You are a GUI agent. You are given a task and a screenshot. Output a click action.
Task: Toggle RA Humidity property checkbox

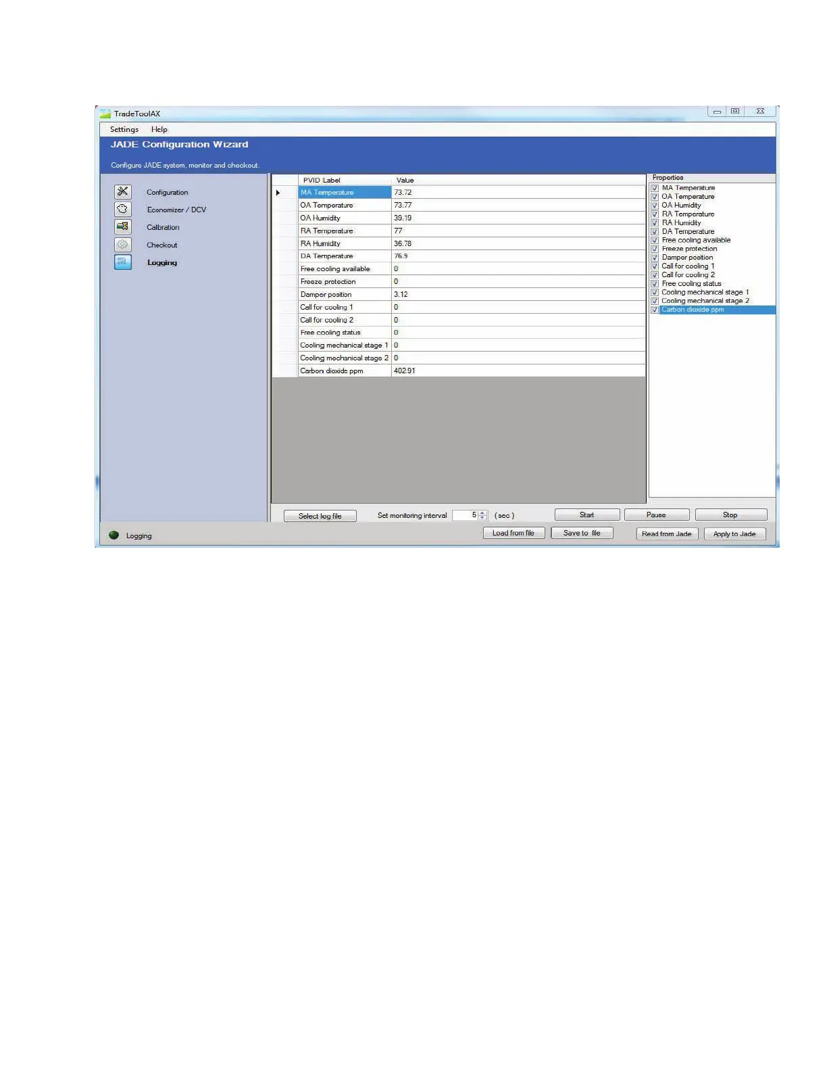point(655,223)
